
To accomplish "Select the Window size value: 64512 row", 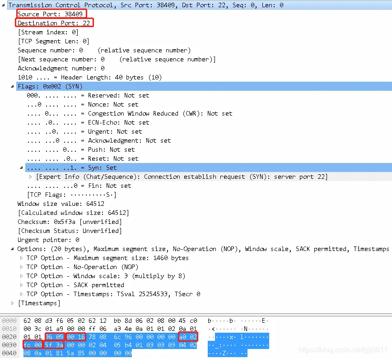I will (x=61, y=204).
